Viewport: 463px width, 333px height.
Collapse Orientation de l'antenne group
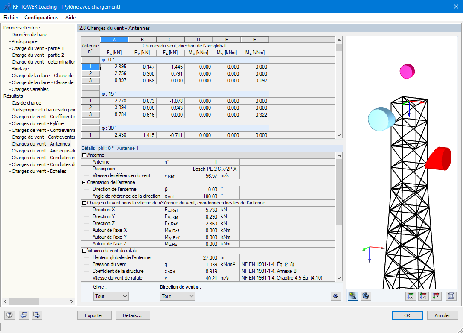pos(84,183)
